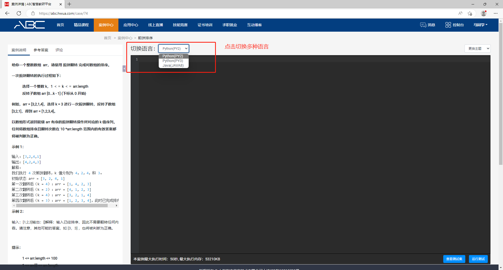Open 技能竞赛 in navbar
Screen dimensions: 503x270
click(180, 25)
